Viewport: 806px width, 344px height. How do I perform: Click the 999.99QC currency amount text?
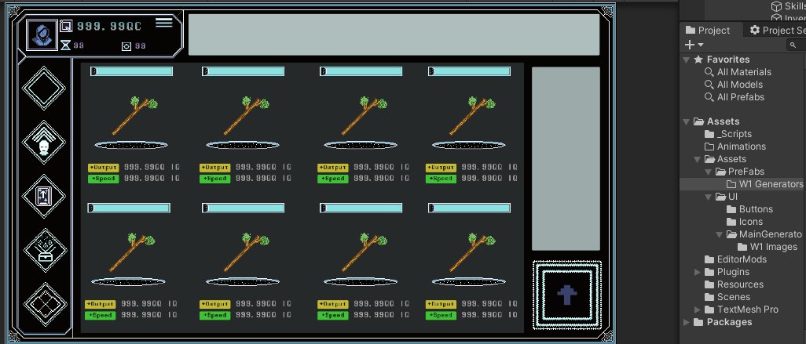[109, 26]
